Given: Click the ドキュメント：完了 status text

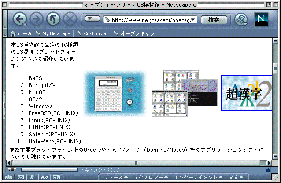Looking at the screenshot, I should point(100,169).
